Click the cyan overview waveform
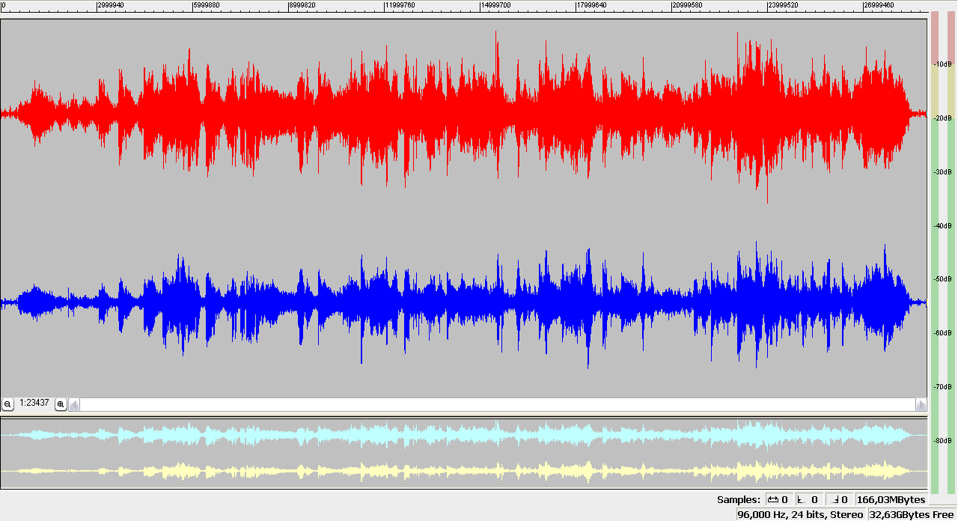This screenshot has height=521, width=958. [x=464, y=434]
